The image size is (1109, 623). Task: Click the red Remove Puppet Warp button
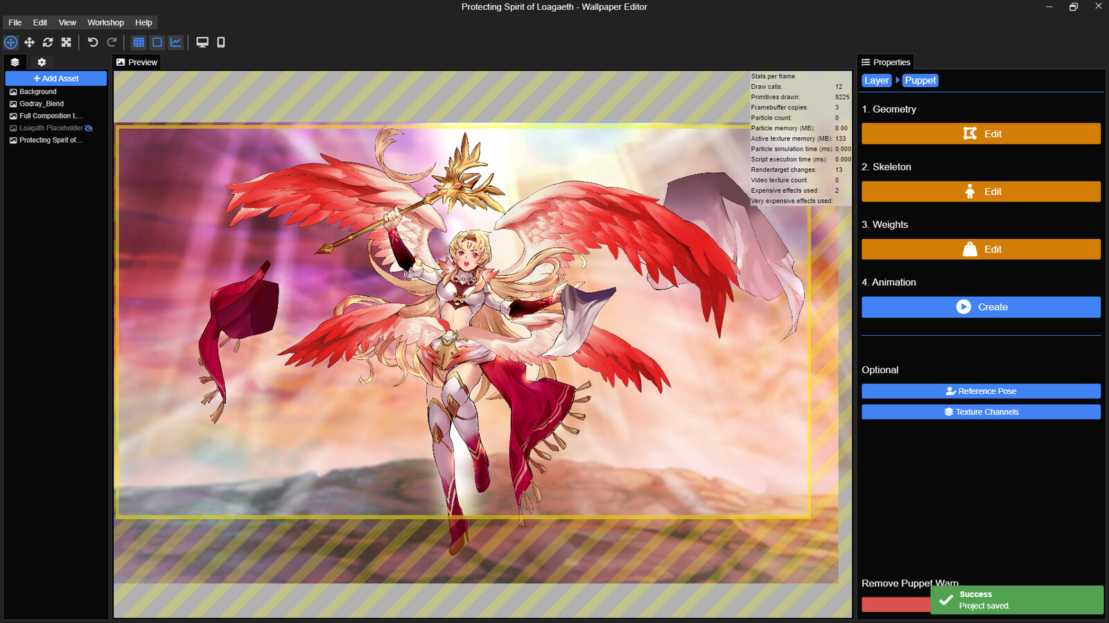[x=896, y=604]
